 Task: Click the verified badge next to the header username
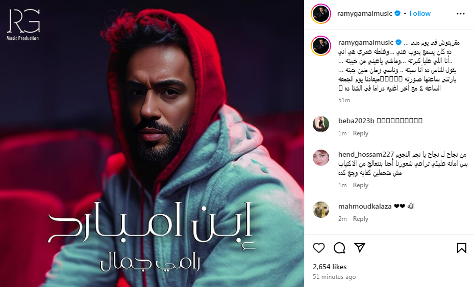pos(398,13)
